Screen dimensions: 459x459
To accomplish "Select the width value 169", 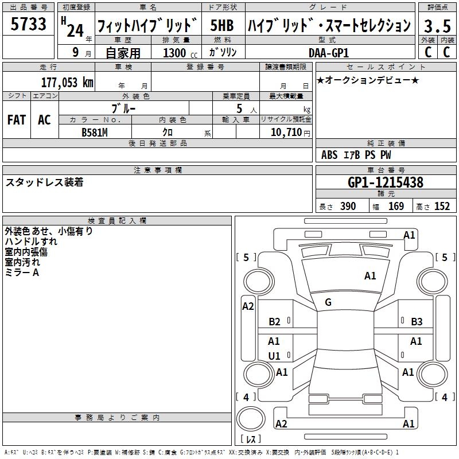I will (396, 206).
